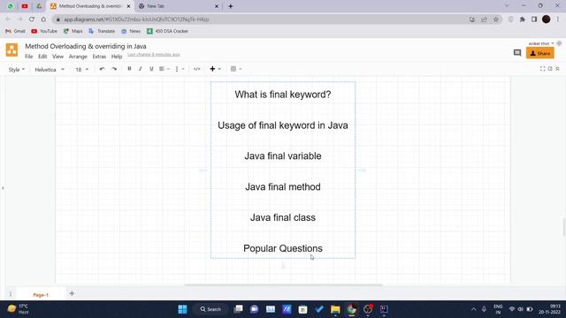Open File Explorer from the taskbar
Viewport: 566px width, 318px height.
point(335,309)
